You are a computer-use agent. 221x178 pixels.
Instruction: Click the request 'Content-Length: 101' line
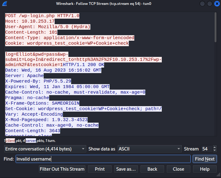click(31, 32)
